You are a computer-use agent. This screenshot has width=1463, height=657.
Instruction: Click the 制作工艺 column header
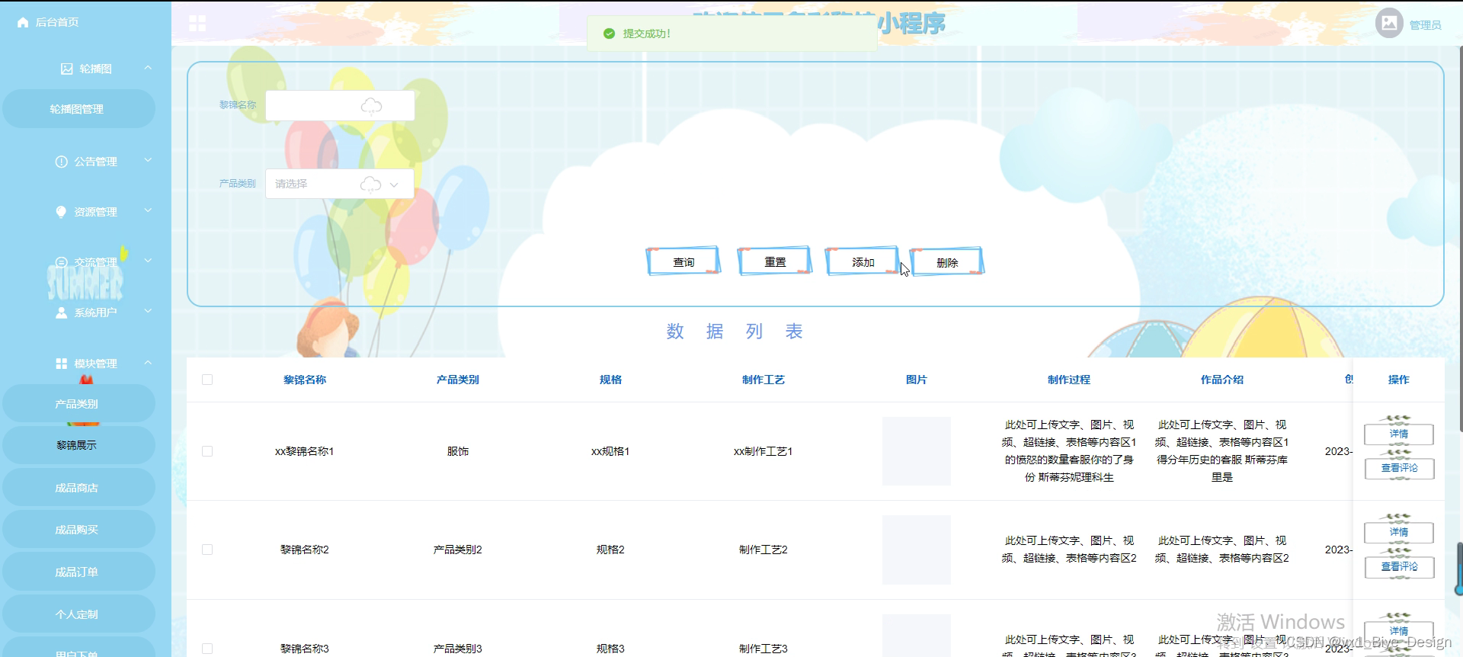pos(764,380)
